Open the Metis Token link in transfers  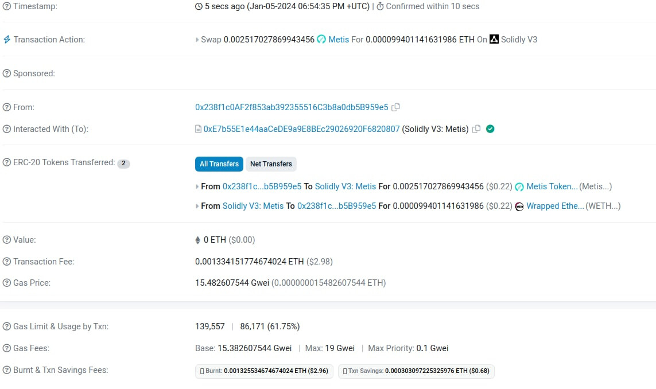pos(552,186)
